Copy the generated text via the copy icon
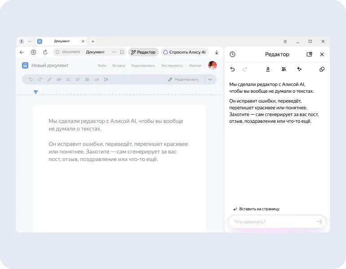The image size is (346, 269). 322,69
